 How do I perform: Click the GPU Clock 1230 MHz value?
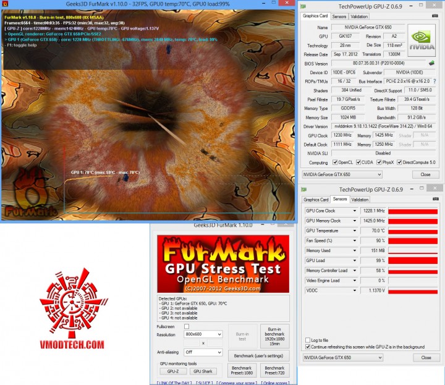pyautogui.click(x=342, y=135)
